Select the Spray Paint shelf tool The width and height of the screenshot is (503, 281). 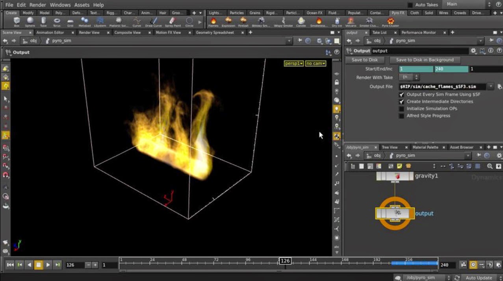point(172,22)
